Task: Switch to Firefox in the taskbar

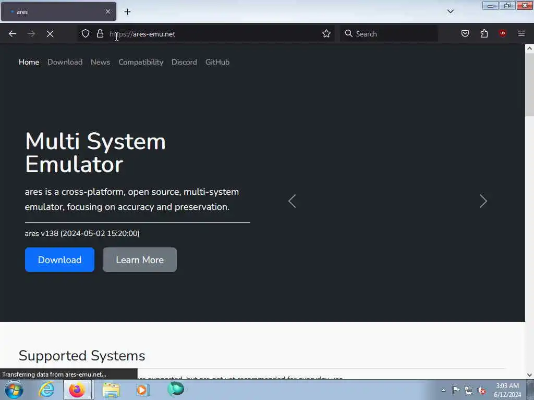Action: pos(77,390)
